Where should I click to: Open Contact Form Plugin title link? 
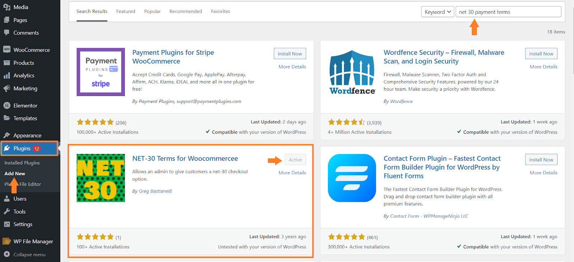(x=442, y=167)
